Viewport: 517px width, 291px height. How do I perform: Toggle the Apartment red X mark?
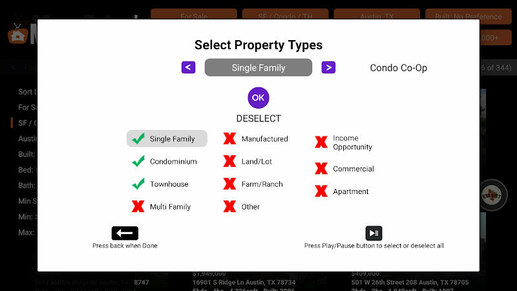click(x=321, y=191)
